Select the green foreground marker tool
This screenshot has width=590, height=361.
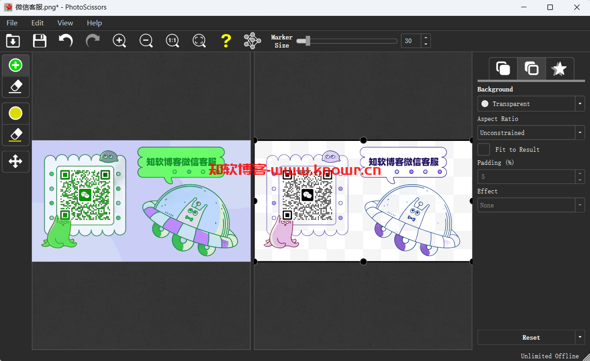click(16, 65)
